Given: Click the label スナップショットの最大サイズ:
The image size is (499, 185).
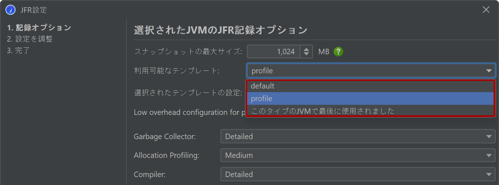Looking at the screenshot, I should point(188,52).
